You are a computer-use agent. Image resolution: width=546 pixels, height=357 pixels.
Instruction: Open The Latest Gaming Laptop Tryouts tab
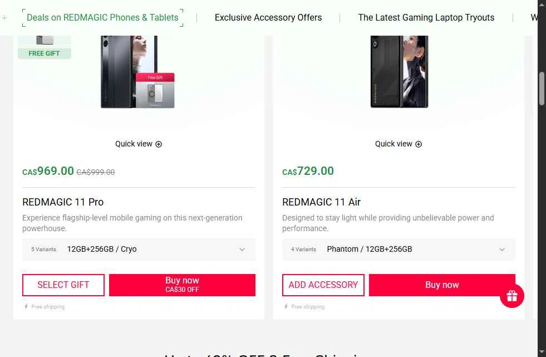pyautogui.click(x=426, y=18)
